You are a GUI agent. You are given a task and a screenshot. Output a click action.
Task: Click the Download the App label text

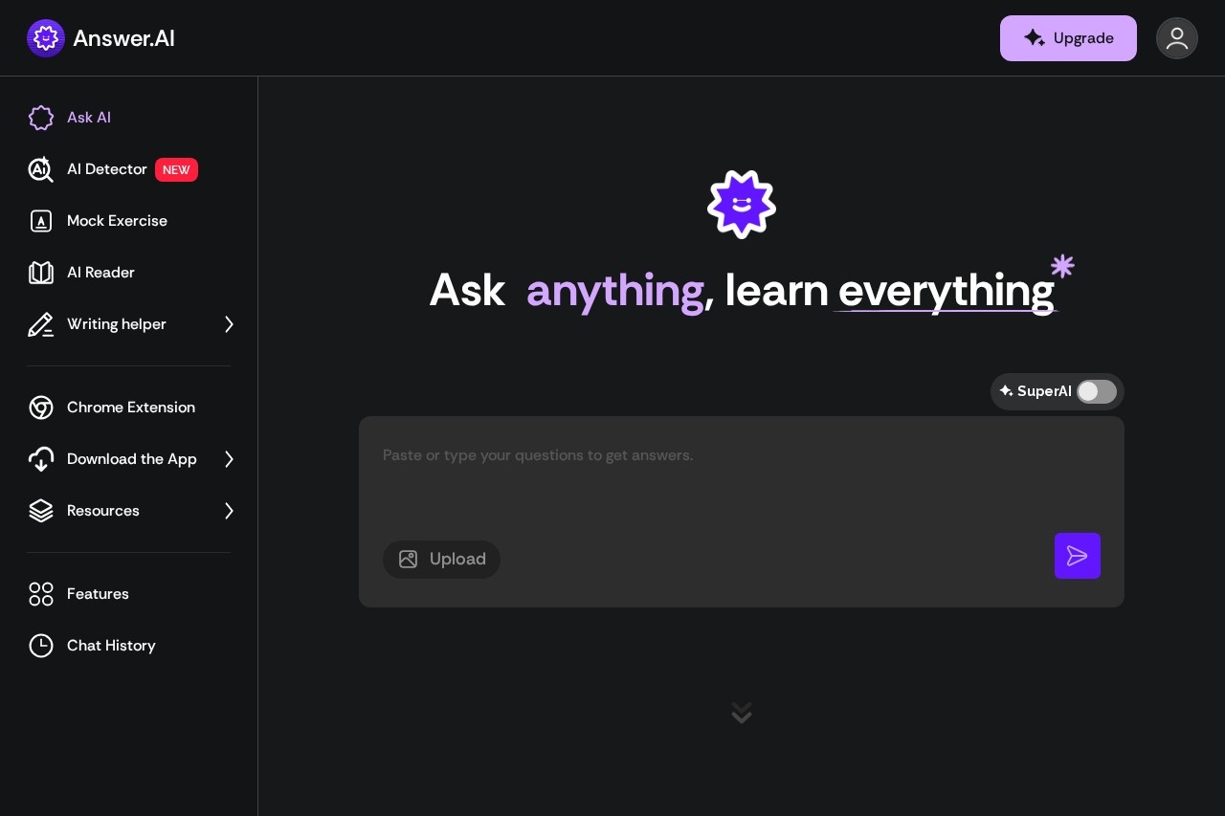click(132, 459)
